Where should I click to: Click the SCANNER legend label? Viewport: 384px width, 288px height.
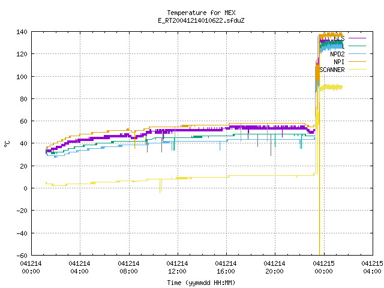[x=332, y=70]
